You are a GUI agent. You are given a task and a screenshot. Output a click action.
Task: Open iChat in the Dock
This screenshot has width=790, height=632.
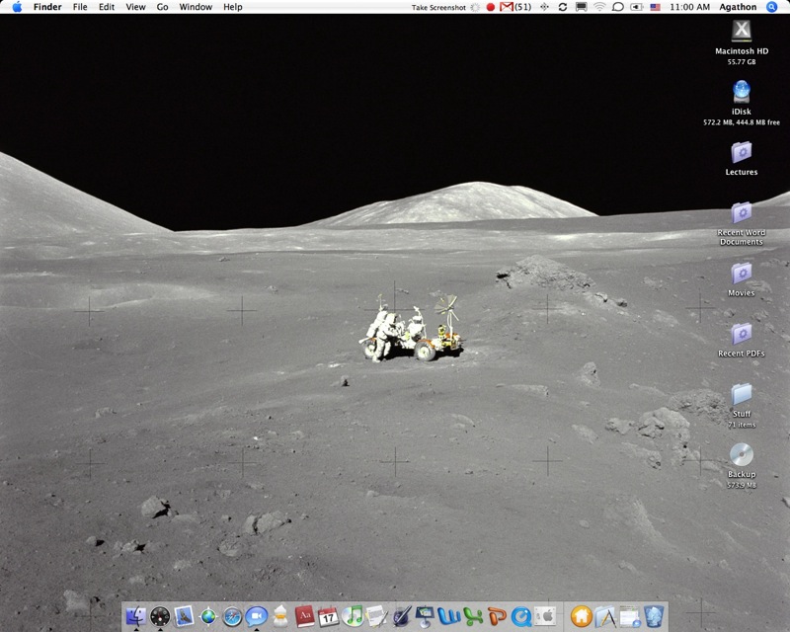click(256, 616)
